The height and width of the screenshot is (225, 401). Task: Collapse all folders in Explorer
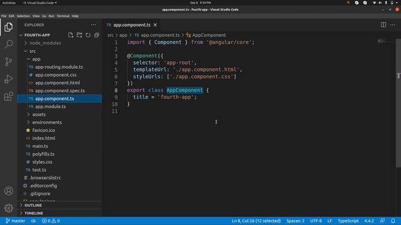pos(96,35)
